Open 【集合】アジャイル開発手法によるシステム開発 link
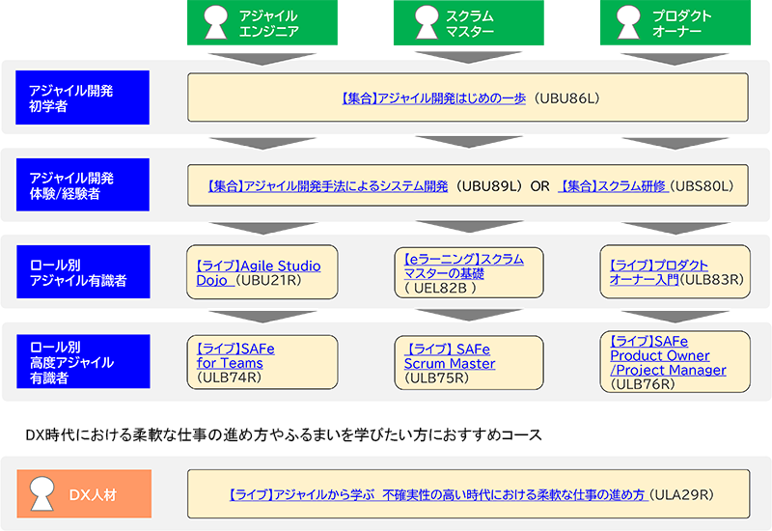Screen dimensions: 772x531 pos(327,186)
